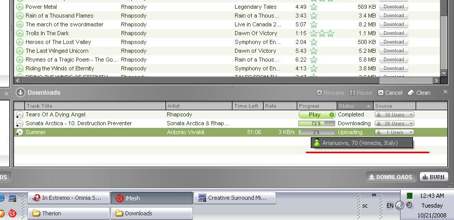
Task: Click the track icon beside The Last Winged Unicorn
Action: (20, 51)
